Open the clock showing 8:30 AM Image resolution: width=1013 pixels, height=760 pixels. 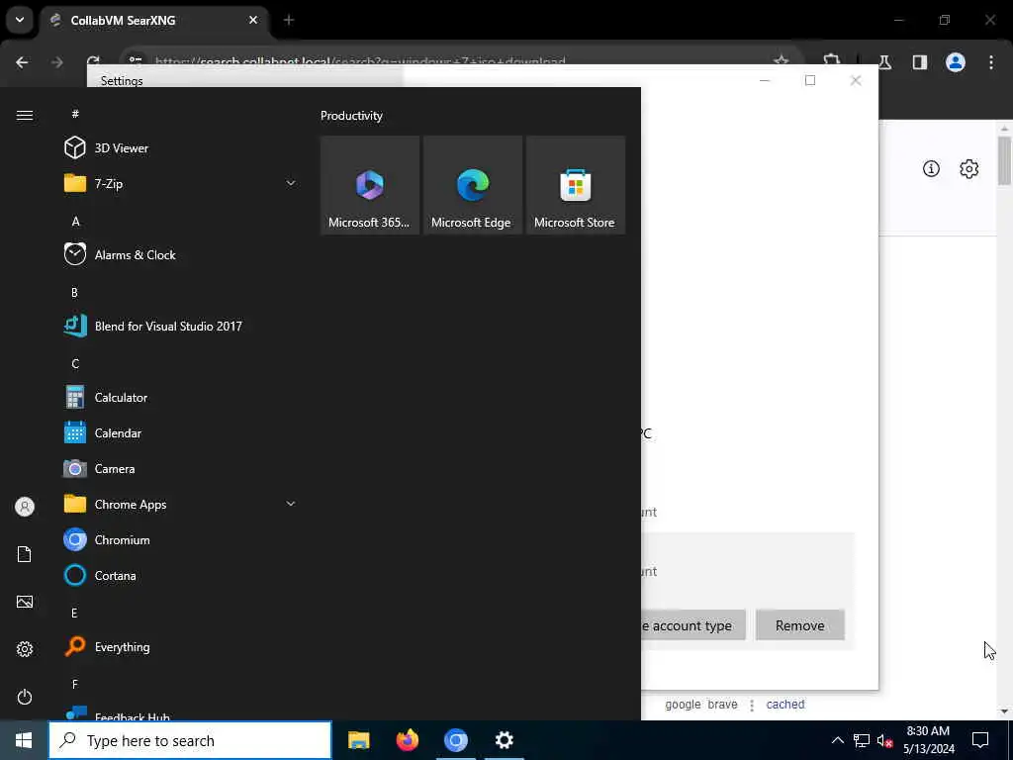tap(928, 740)
